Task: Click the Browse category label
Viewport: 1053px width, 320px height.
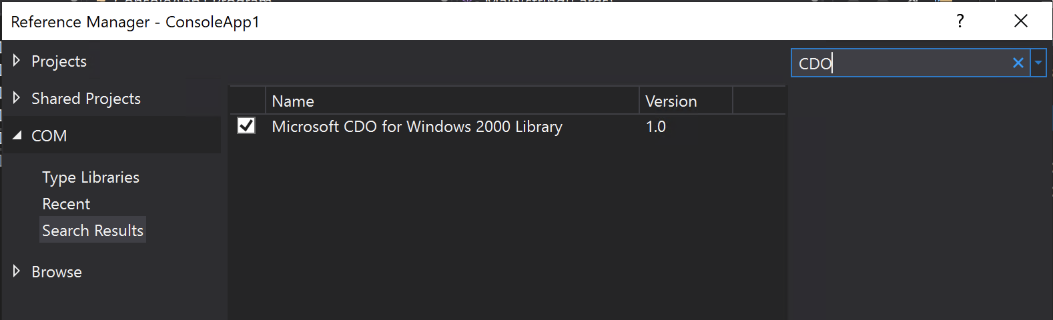Action: 57,272
